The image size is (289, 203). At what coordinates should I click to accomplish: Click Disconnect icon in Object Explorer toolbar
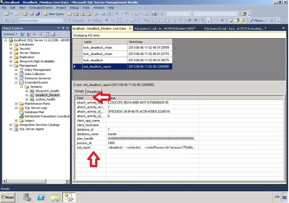(29, 34)
